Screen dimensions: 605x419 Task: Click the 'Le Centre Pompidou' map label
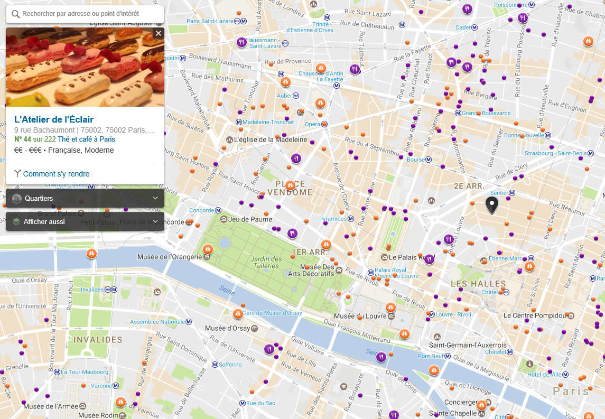[x=534, y=315]
